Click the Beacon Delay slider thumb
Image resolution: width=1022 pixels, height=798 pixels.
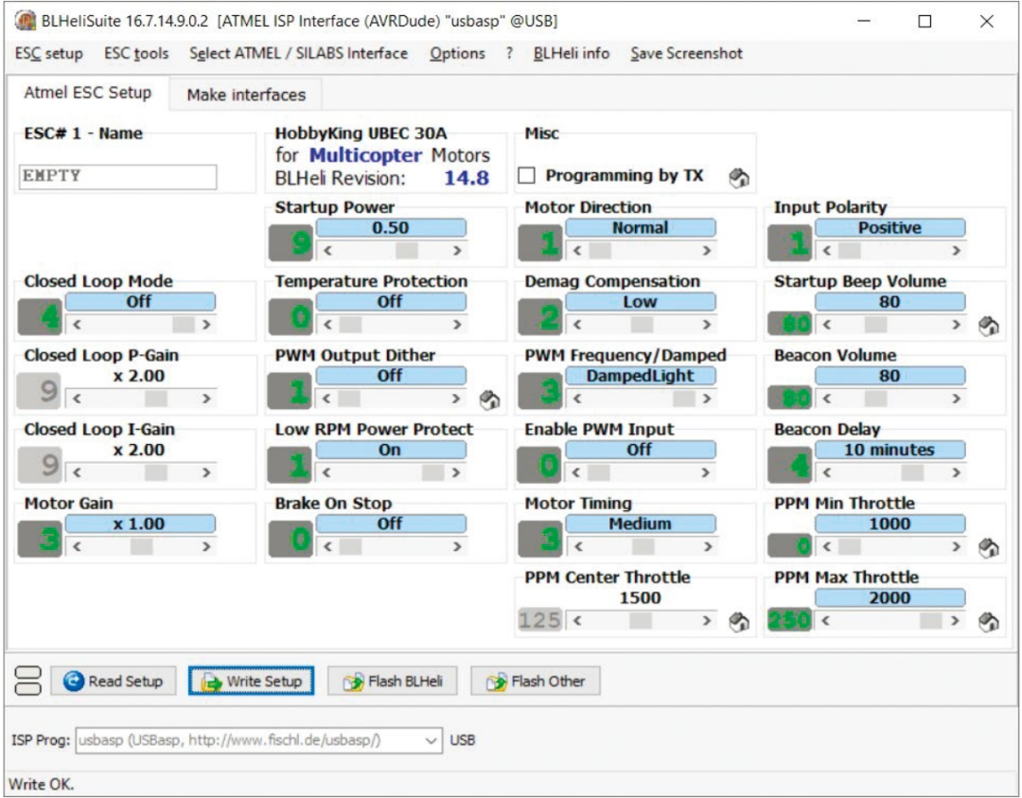coord(912,472)
